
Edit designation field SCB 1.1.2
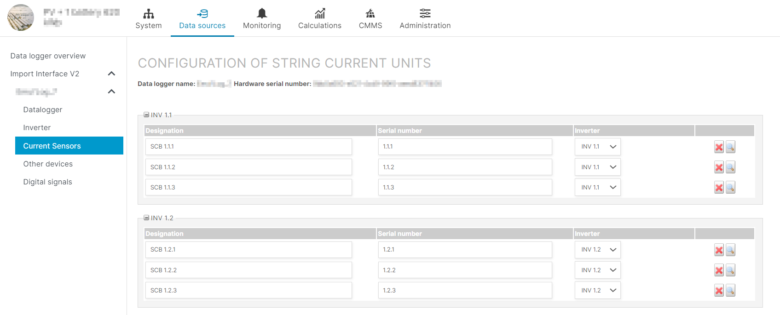tap(248, 167)
